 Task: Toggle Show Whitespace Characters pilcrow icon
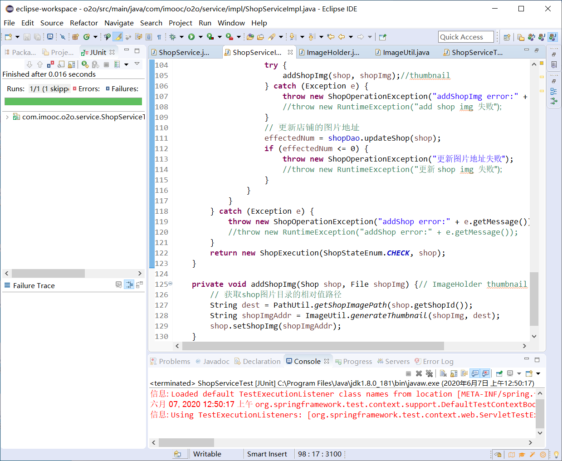tap(159, 37)
